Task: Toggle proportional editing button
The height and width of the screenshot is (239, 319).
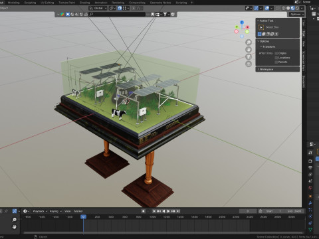Action: click(134, 8)
